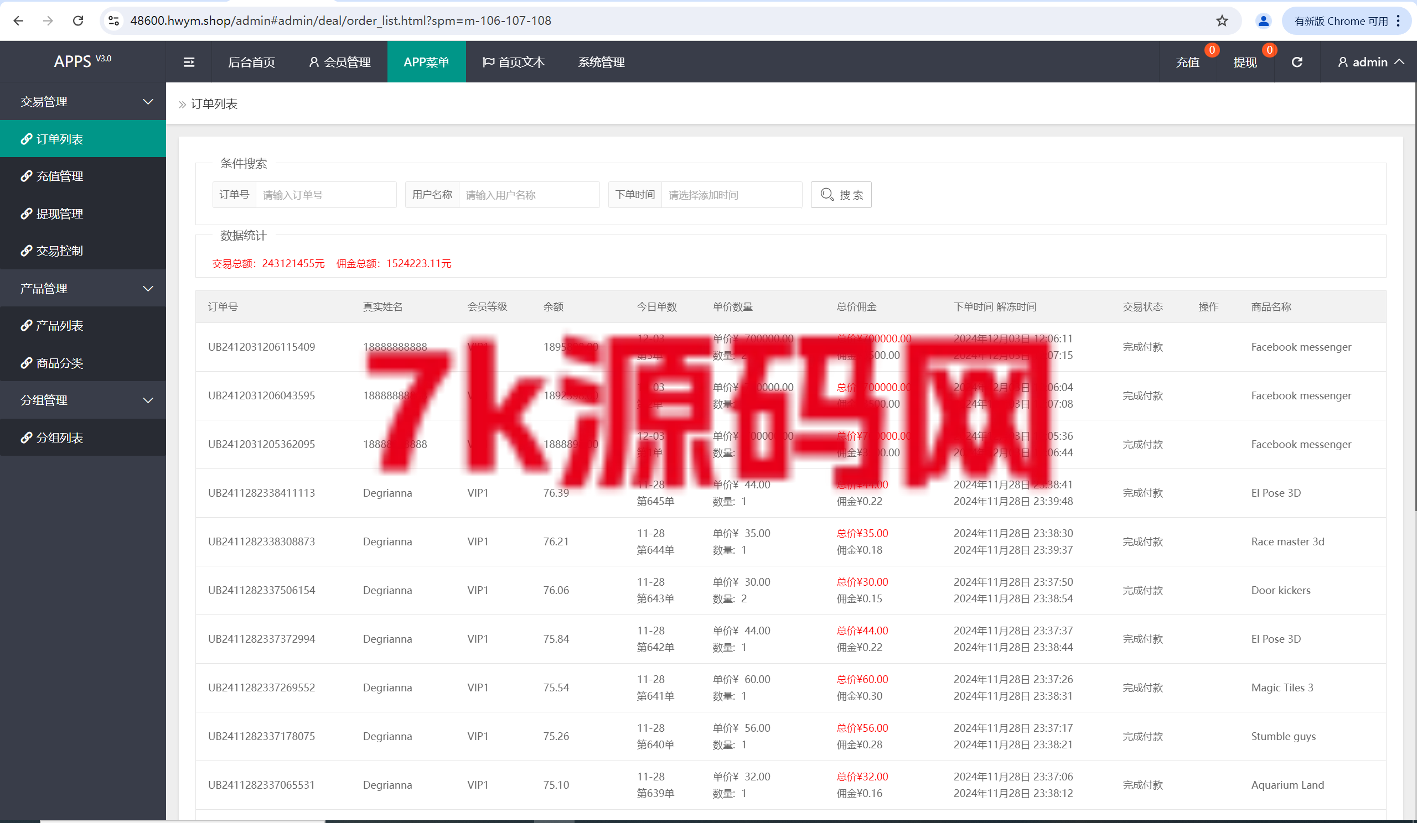Click the link icon beside 商品分类

(x=26, y=363)
